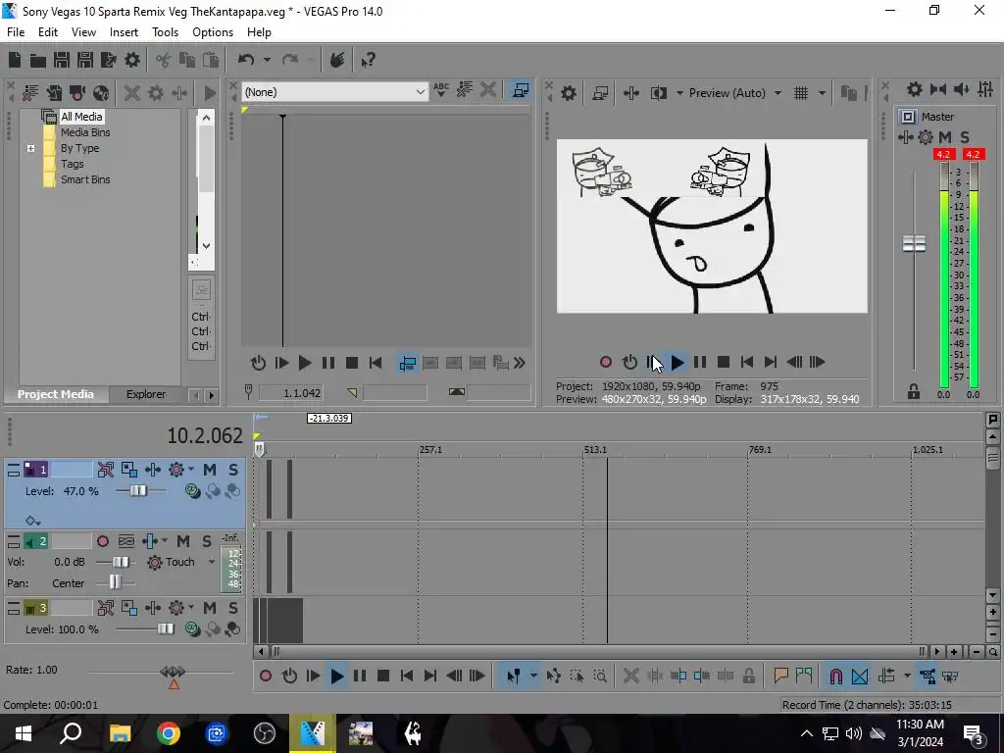Viewport: 1004px width, 753px height.
Task: Solo video track 1
Action: click(233, 470)
